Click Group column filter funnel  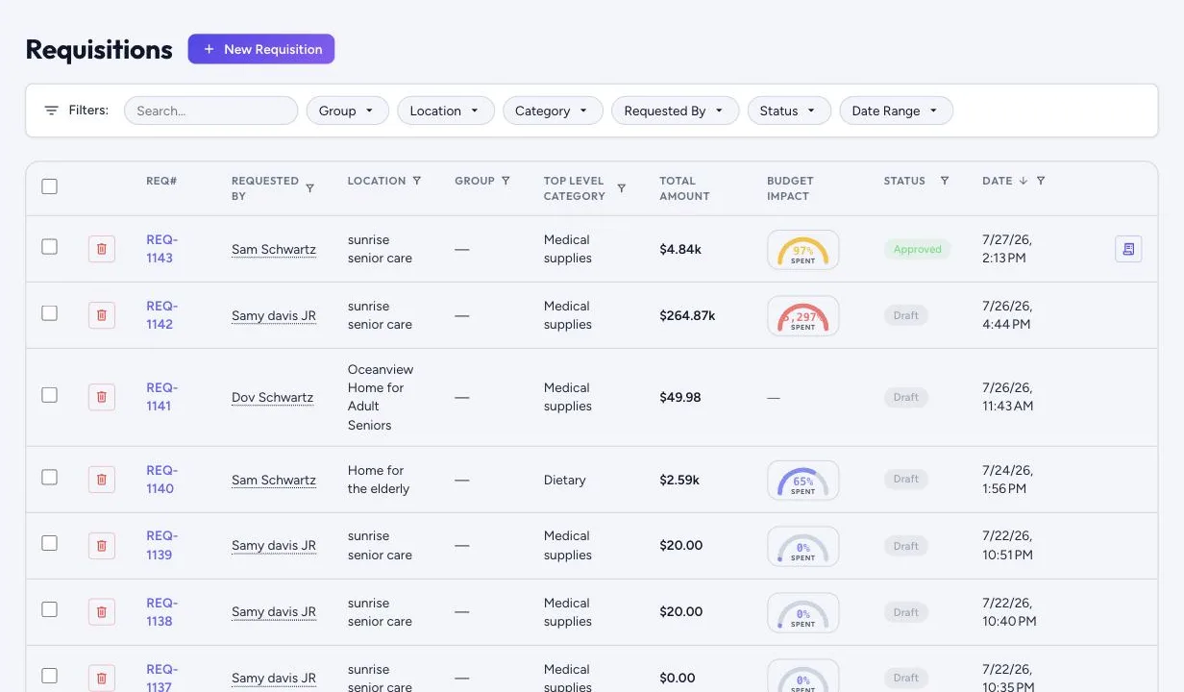506,181
